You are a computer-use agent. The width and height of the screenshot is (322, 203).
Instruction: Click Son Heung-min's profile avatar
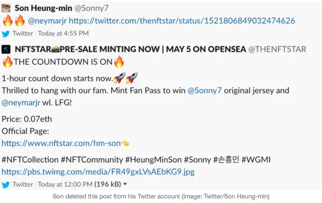(x=6, y=8)
